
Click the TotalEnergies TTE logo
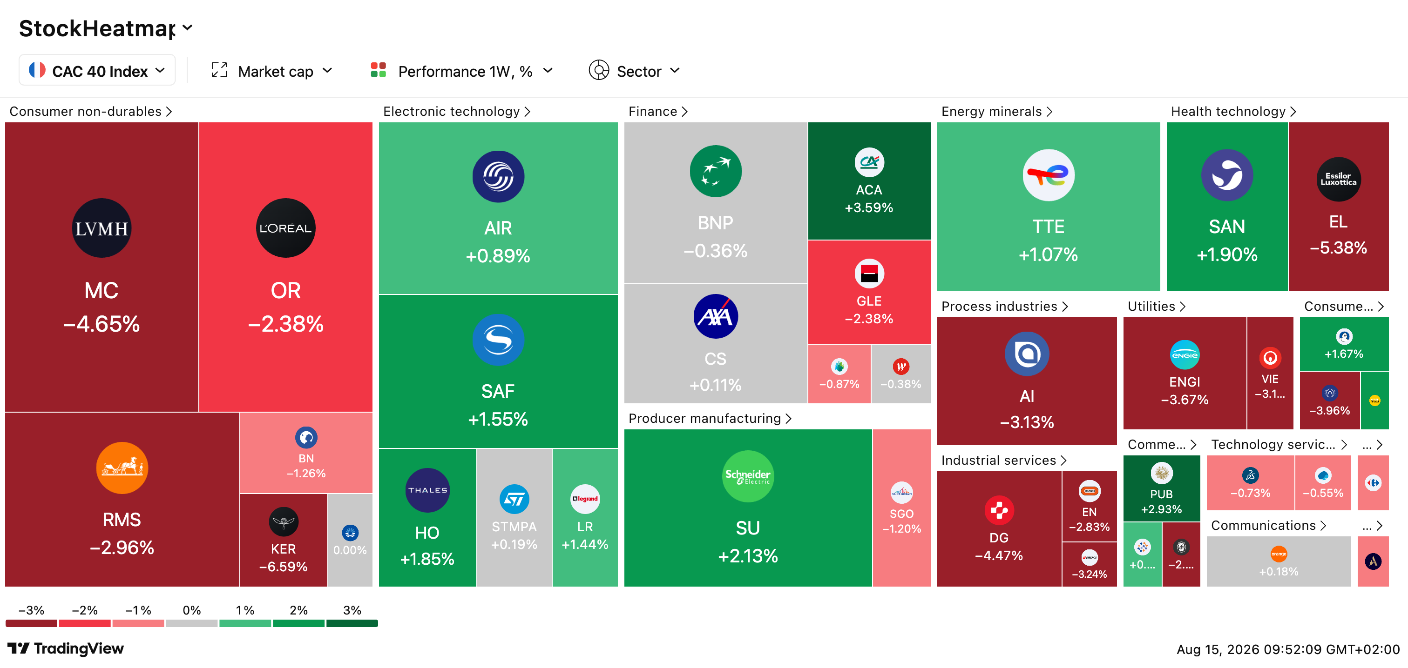pos(1049,175)
